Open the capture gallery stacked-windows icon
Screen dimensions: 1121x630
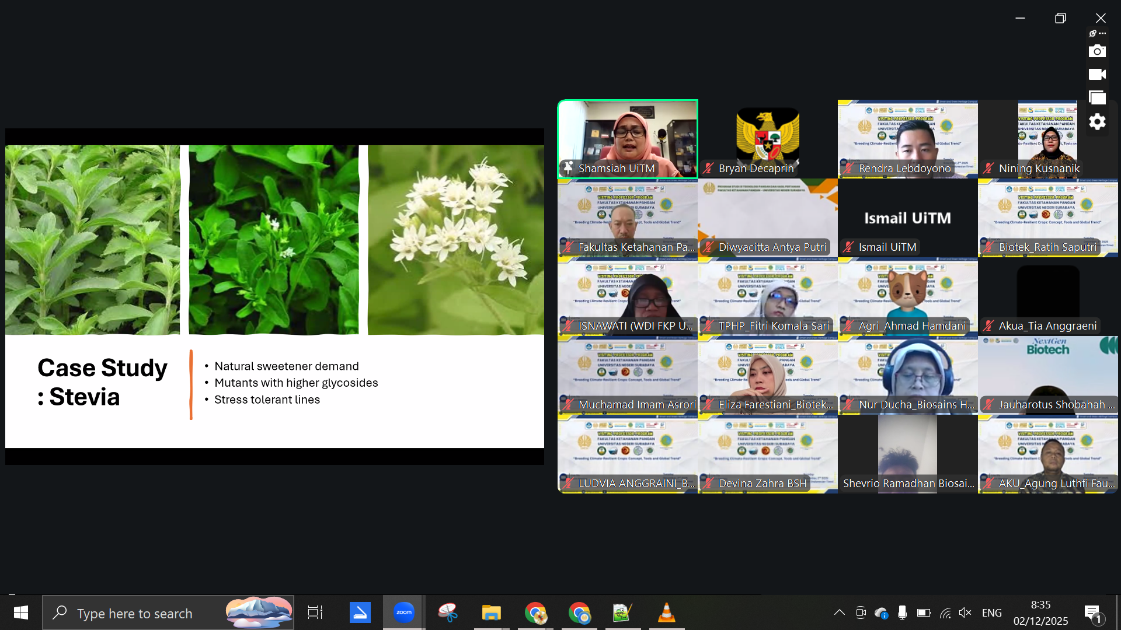pos(1097,98)
